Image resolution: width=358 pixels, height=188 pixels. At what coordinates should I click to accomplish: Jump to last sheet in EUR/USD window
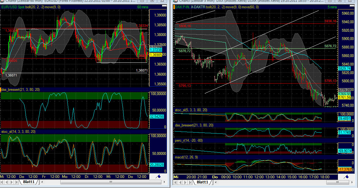click(16, 182)
